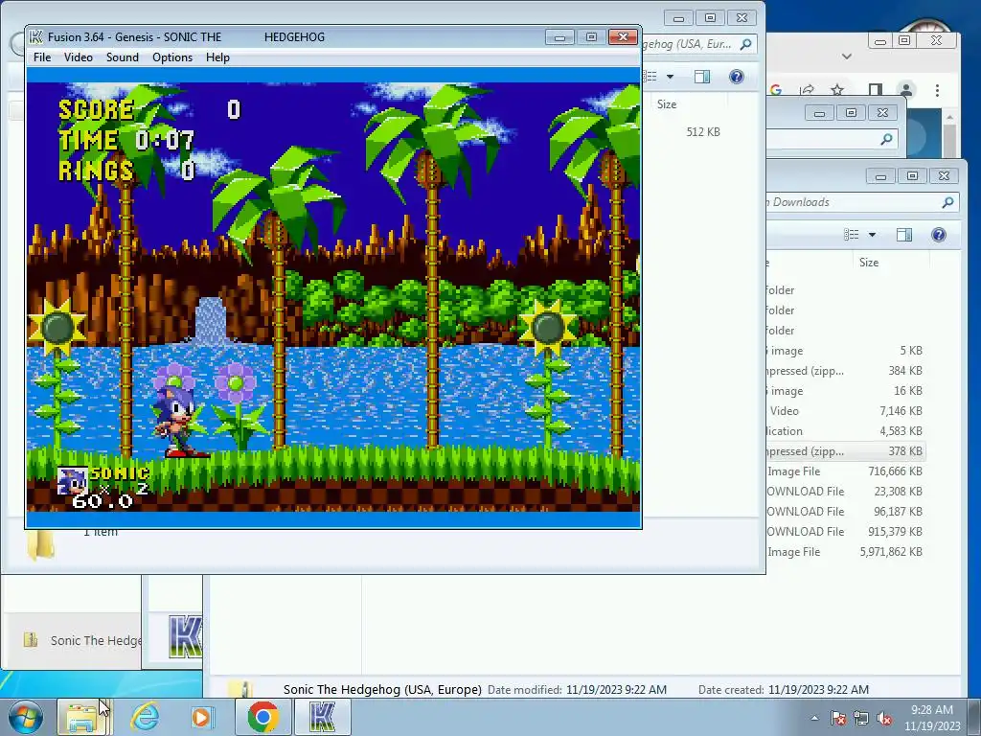Click the Fusion emulator taskbar icon
This screenshot has width=981, height=736.
pyautogui.click(x=322, y=717)
